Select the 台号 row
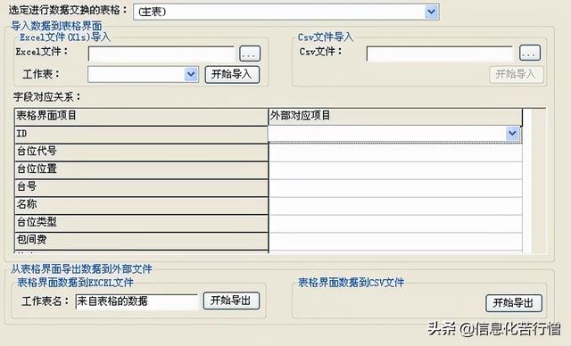The image size is (571, 346). (x=141, y=188)
